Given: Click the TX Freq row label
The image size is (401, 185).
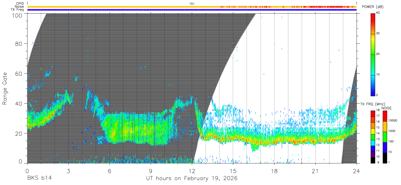Looking at the screenshot, I should 18,10.
